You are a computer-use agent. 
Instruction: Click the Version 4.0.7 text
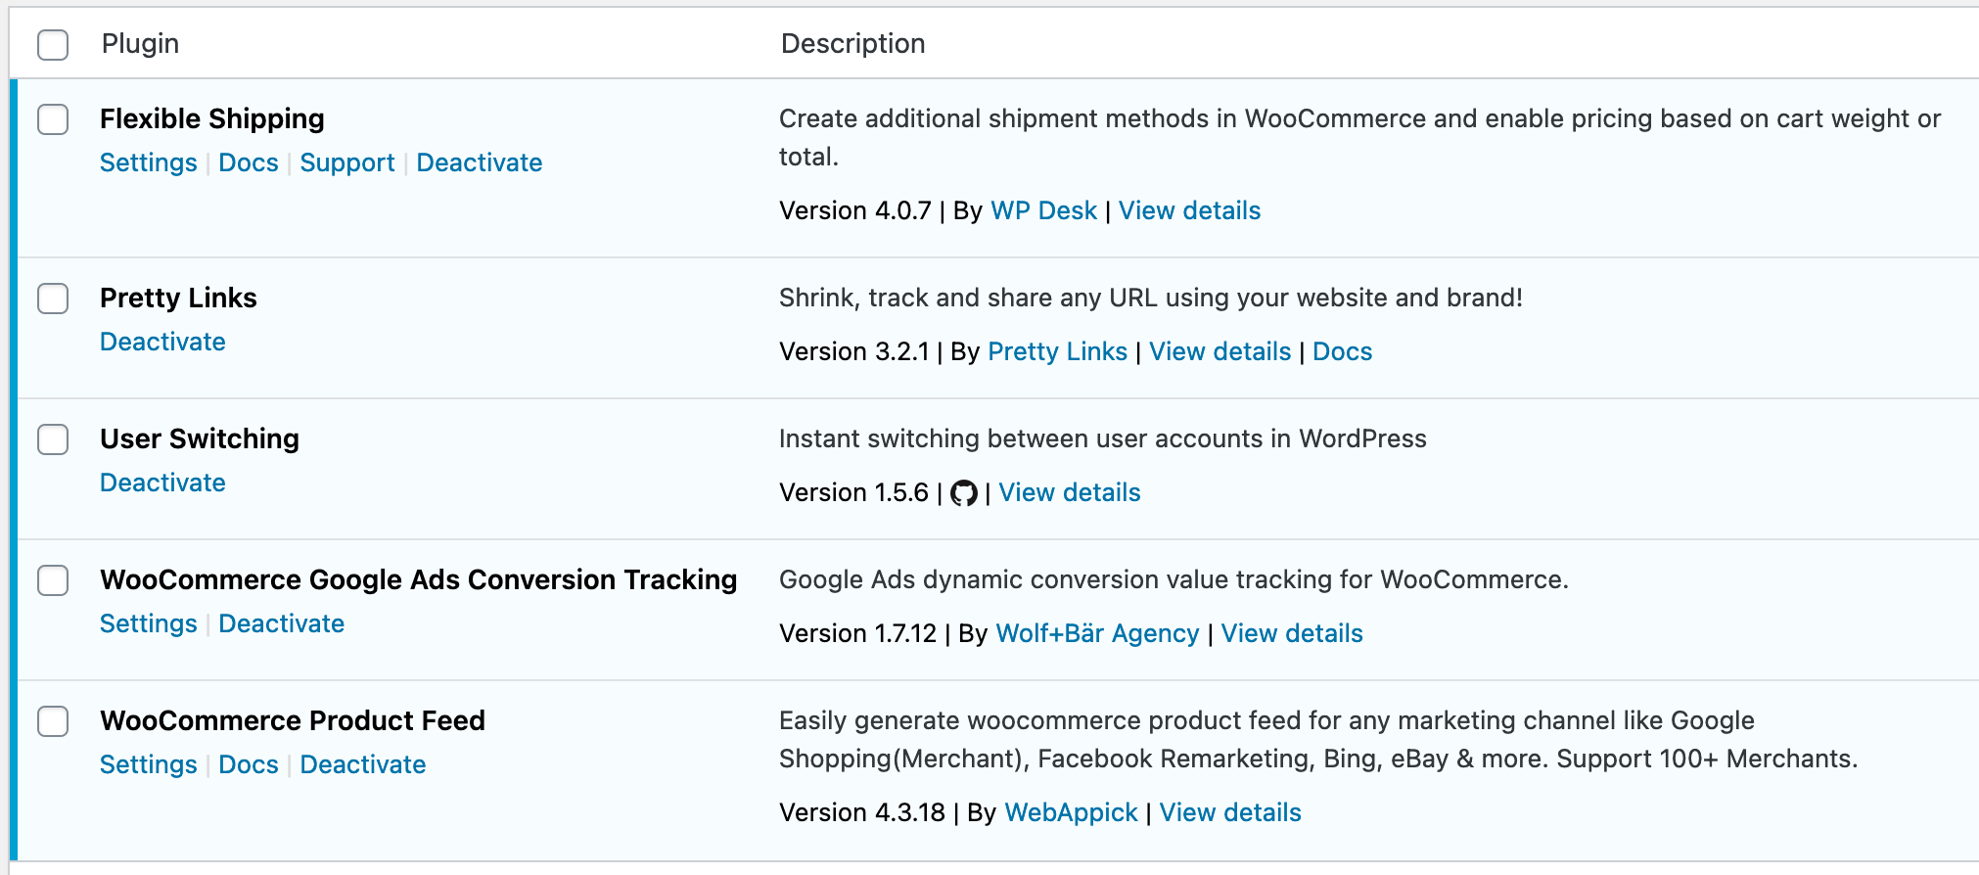coord(855,210)
